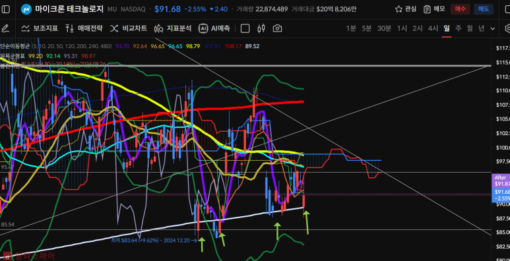The height and width of the screenshot is (261, 510).
Task: Change chart type via candlestick icon
Action: (x=261, y=28)
